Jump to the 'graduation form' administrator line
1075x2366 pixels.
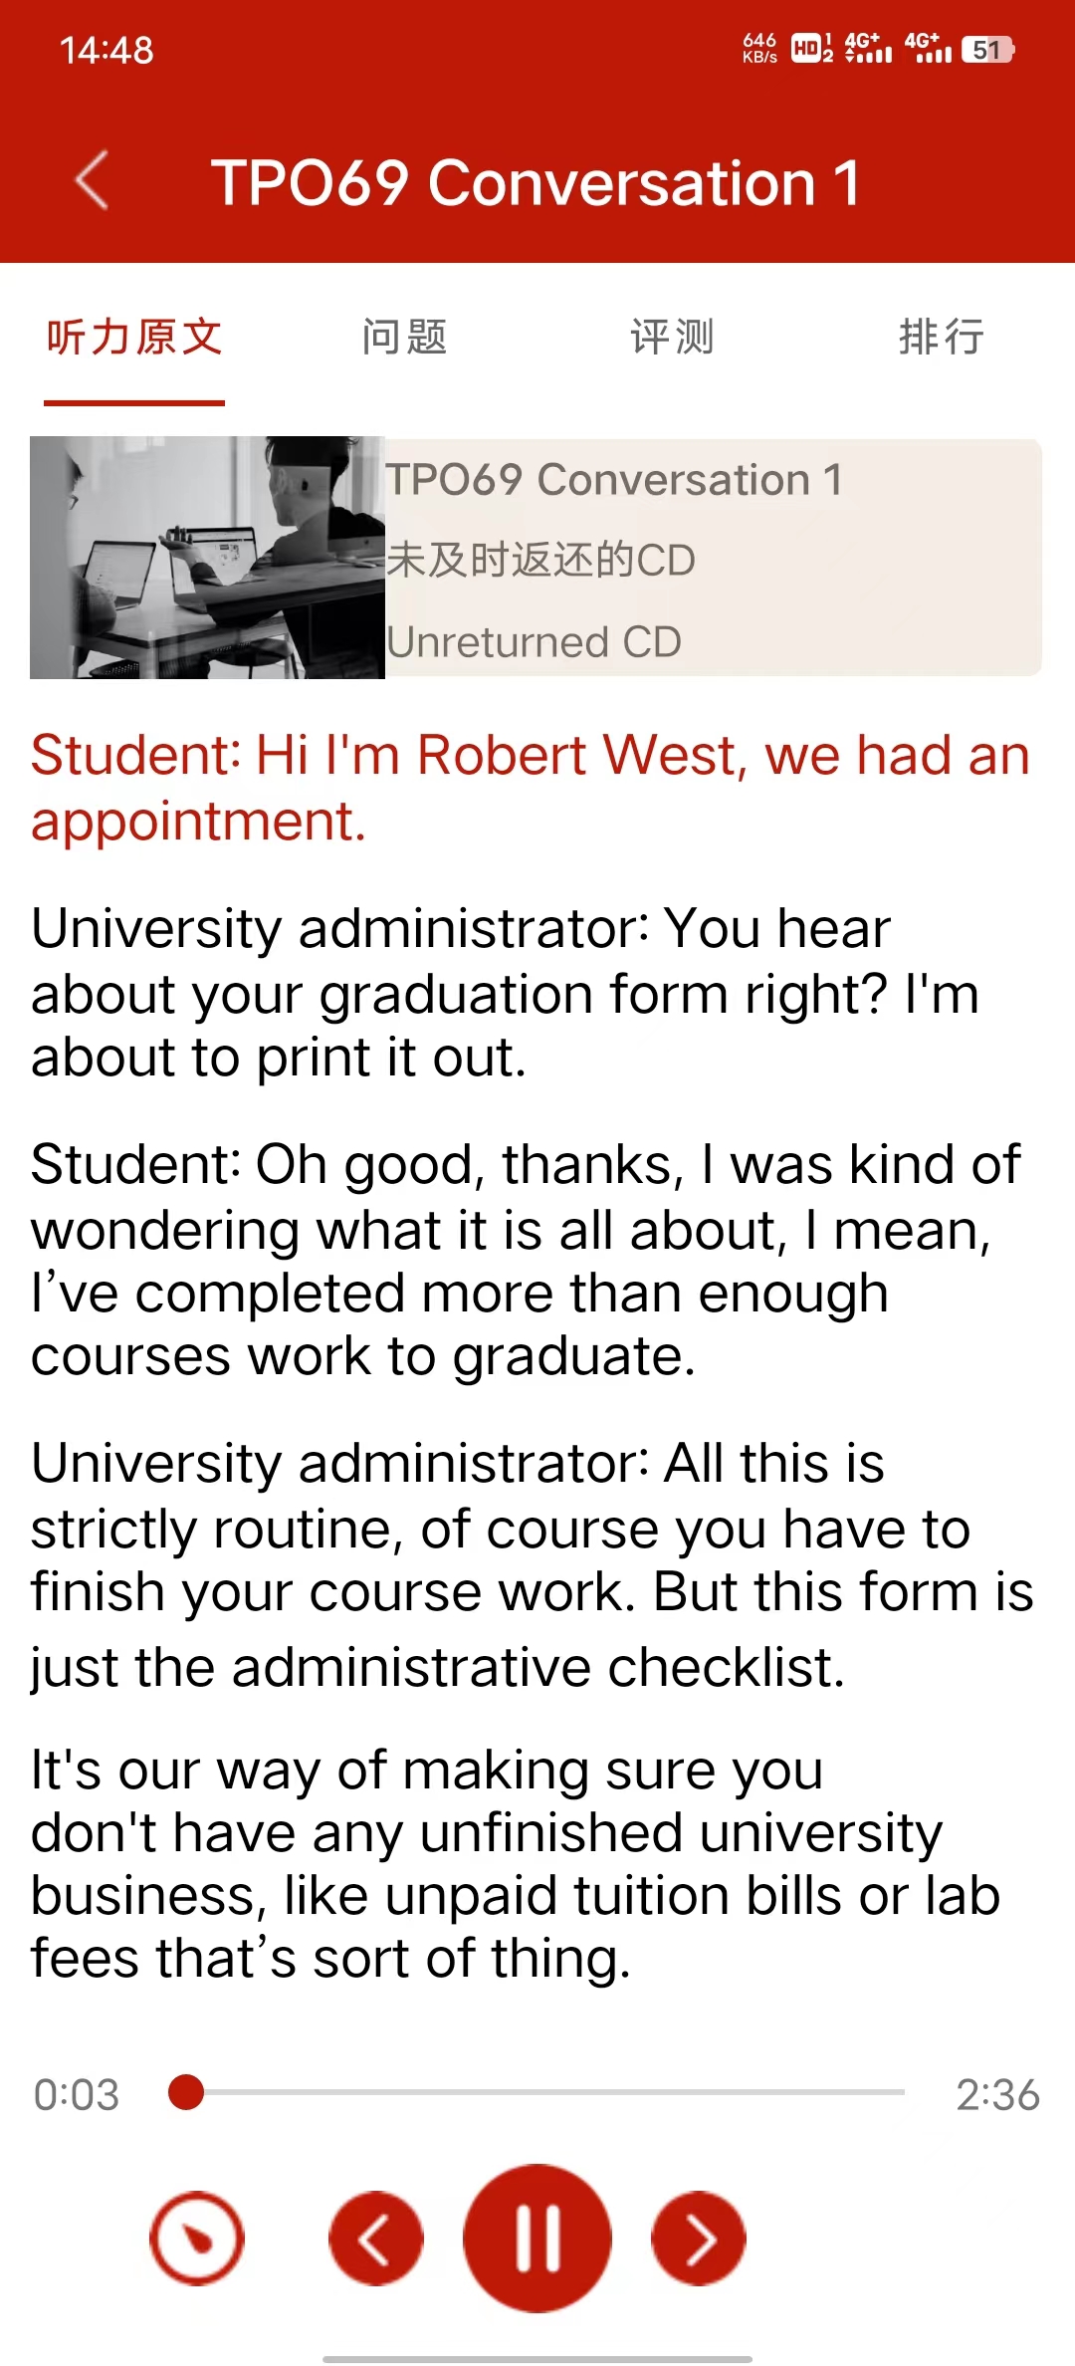tap(508, 993)
